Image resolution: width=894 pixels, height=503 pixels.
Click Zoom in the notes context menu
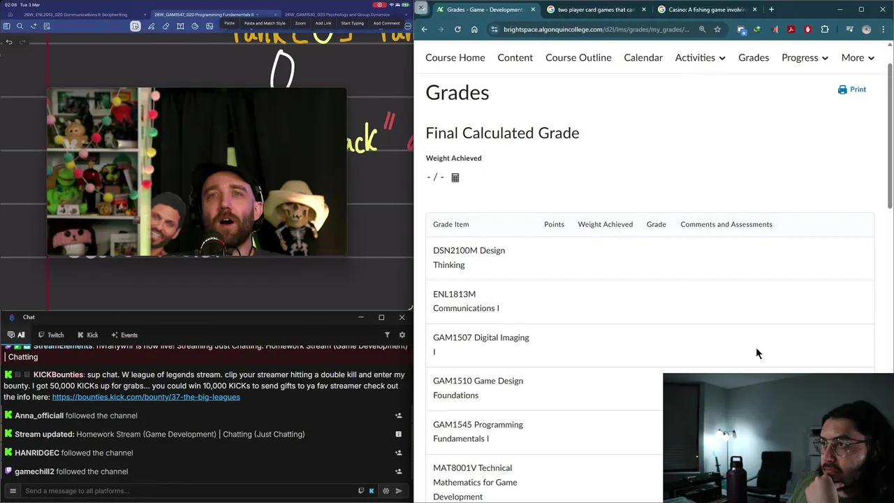[300, 23]
